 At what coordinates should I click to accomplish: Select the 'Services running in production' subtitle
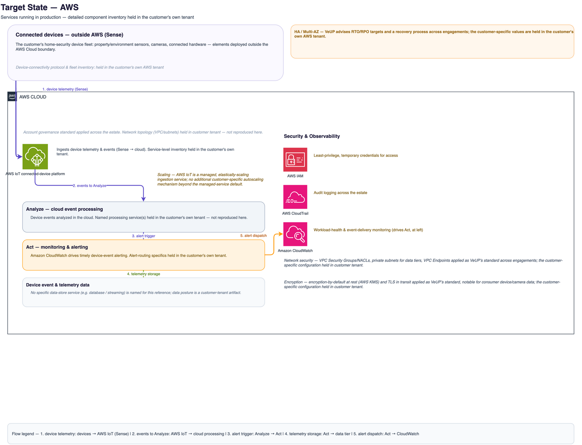[97, 17]
